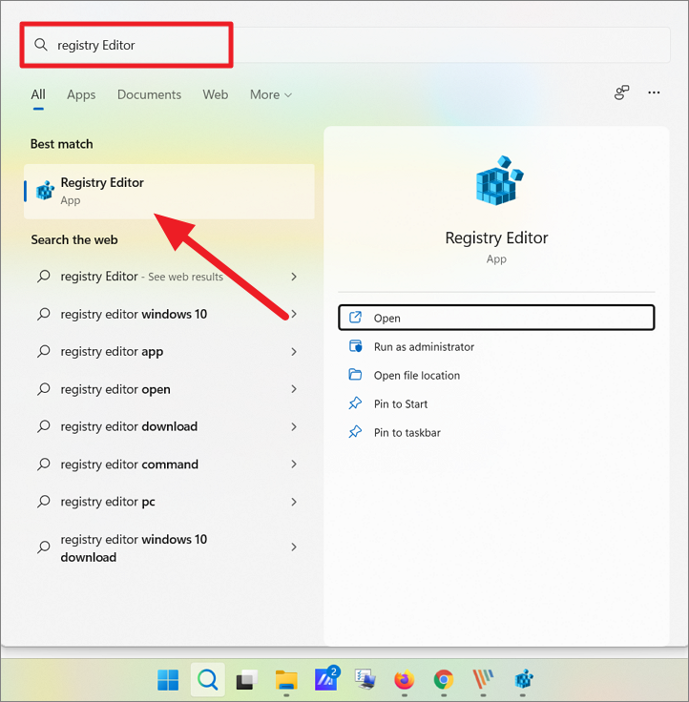This screenshot has width=689, height=702.
Task: Click the Pin to taskbar pin icon
Action: coord(355,431)
